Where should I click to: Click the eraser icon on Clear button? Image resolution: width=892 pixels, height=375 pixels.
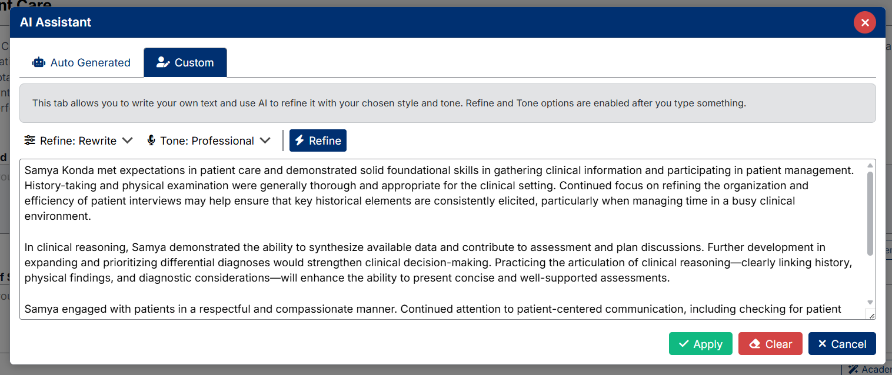pos(754,344)
